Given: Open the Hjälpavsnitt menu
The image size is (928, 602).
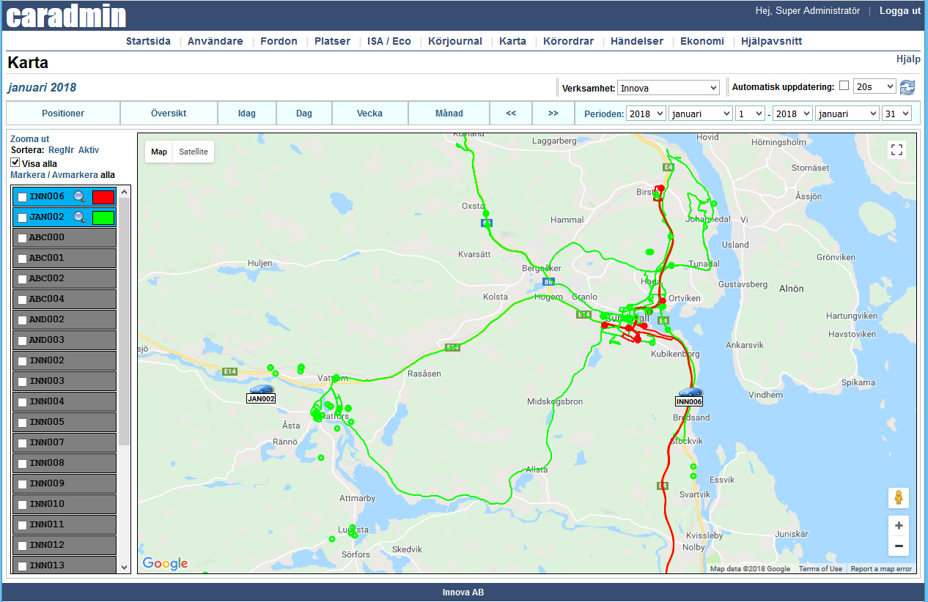Looking at the screenshot, I should coord(771,41).
